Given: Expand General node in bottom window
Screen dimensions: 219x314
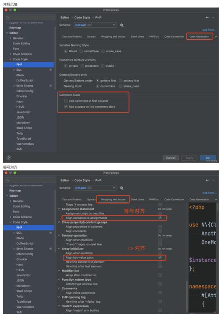Looking at the screenshot, I should pos(11,201).
